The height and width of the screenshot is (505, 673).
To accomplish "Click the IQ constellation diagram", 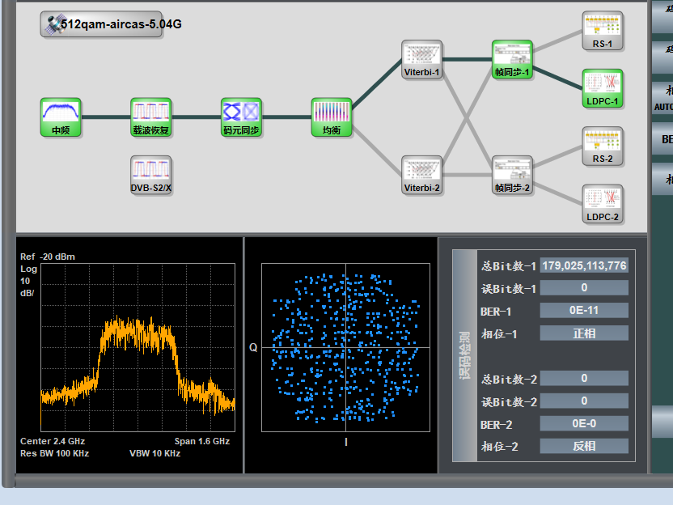I will [345, 346].
